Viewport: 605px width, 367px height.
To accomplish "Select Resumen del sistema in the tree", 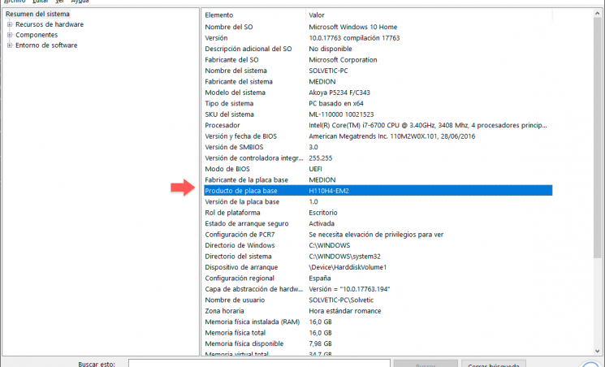I will click(x=37, y=14).
